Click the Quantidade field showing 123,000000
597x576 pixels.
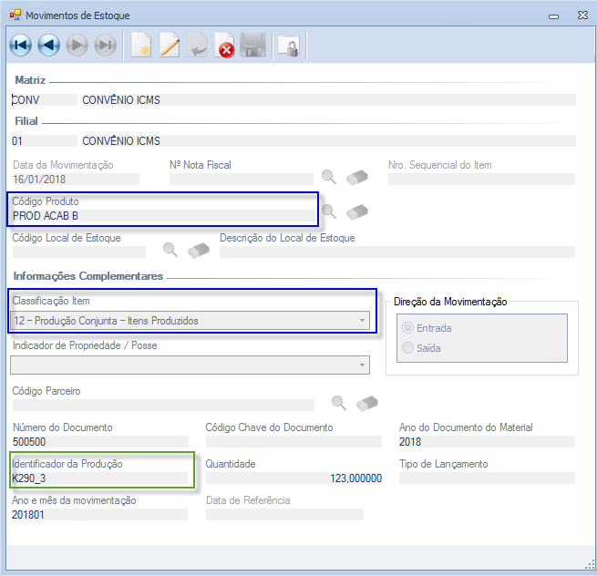pyautogui.click(x=293, y=478)
